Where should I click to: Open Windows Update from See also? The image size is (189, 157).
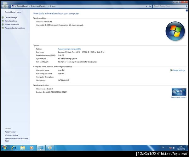pyautogui.click(x=11, y=135)
